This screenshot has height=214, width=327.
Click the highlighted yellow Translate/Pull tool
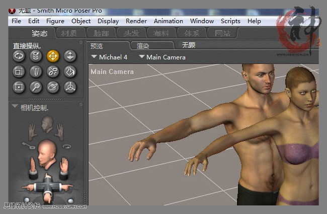click(53, 56)
